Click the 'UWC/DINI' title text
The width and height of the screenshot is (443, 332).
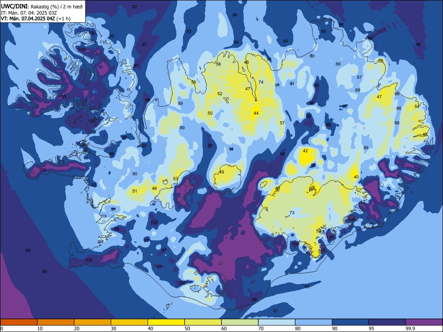point(14,7)
